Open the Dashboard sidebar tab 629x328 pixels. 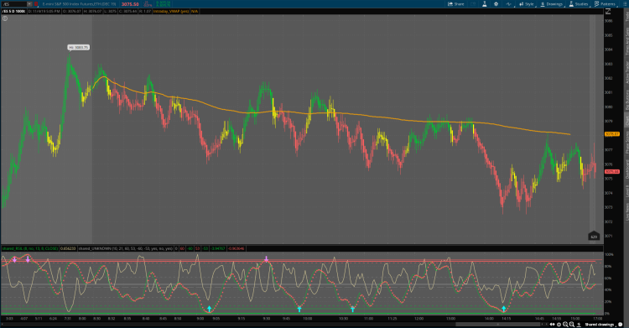click(626, 169)
